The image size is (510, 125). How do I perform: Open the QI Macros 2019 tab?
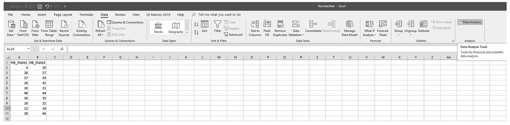point(158,15)
